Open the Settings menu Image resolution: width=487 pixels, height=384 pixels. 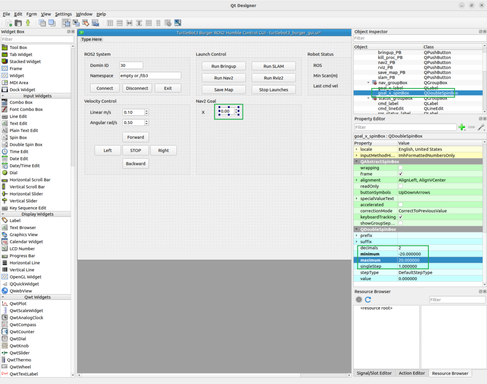coord(63,14)
